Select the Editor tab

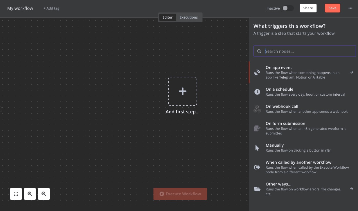coord(168,17)
